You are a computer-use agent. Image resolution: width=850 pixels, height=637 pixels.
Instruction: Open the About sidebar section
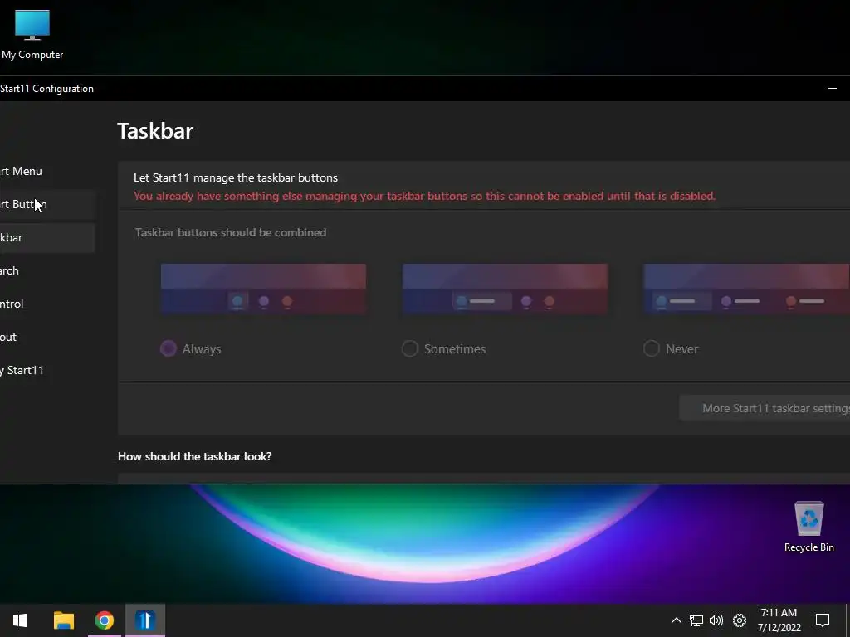47,337
